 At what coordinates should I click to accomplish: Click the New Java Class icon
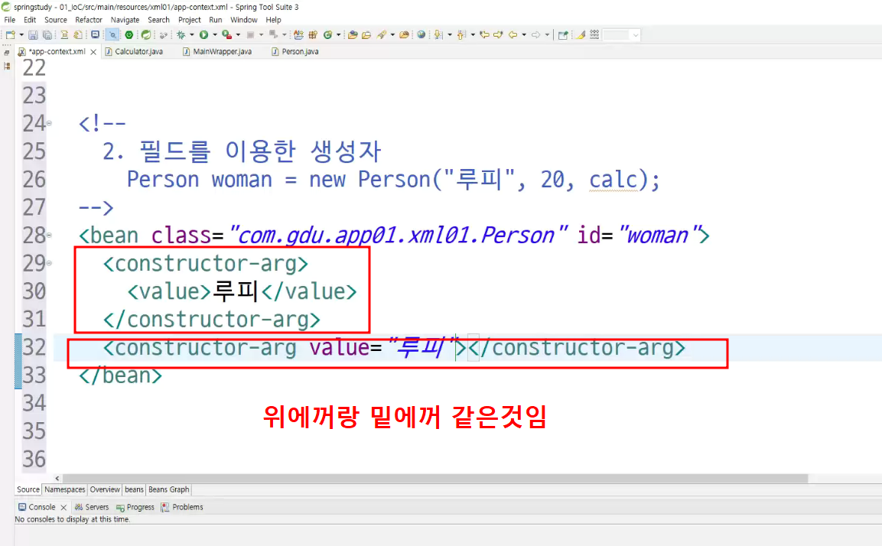click(327, 35)
